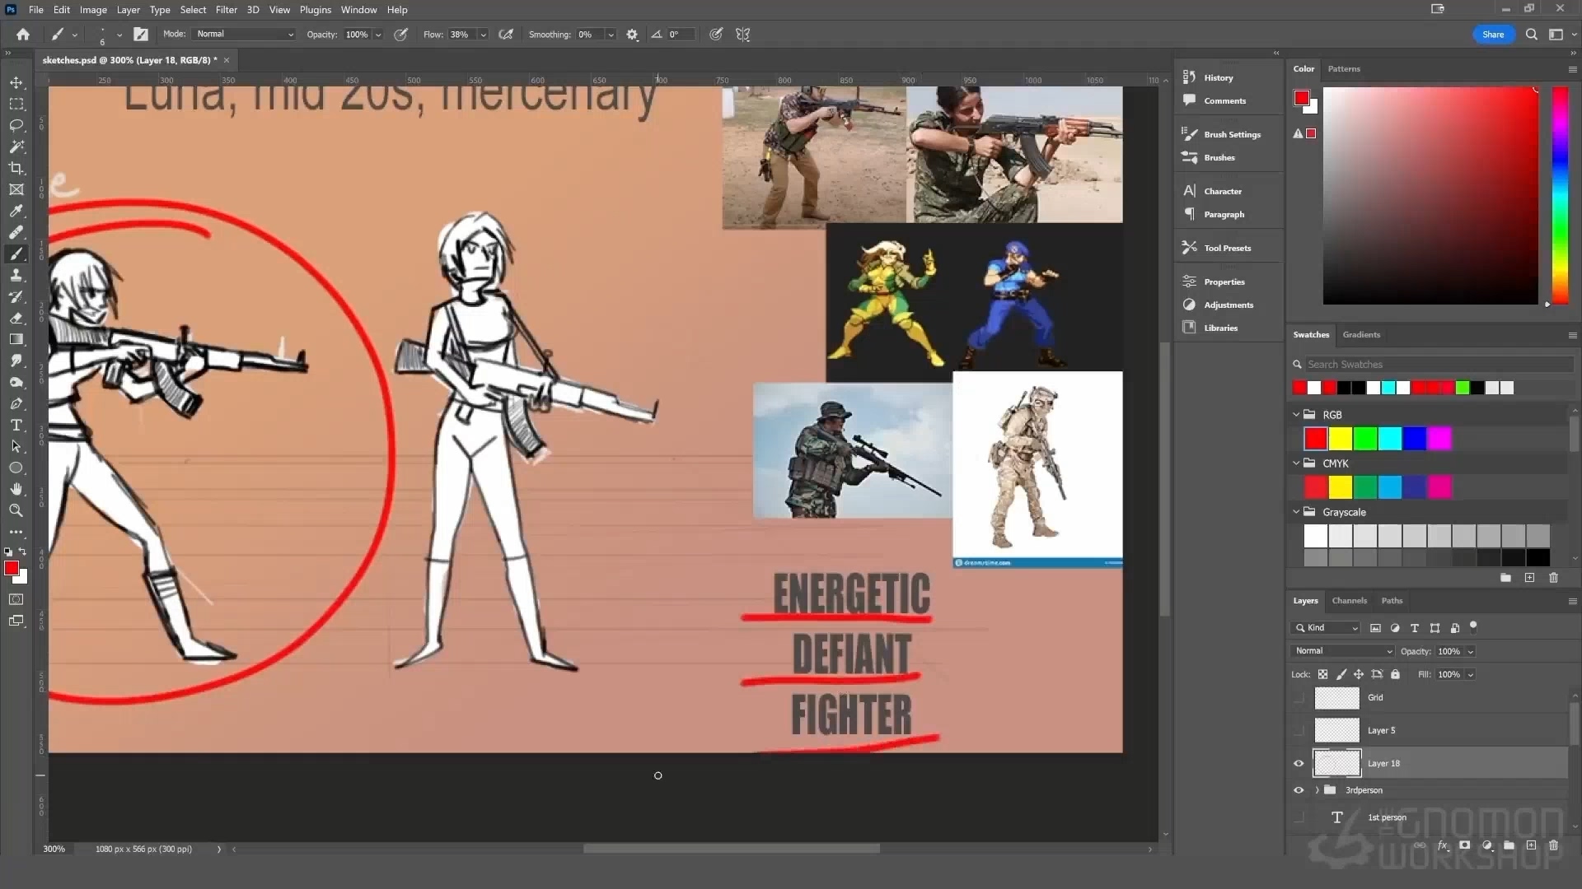
Task: Select the Eraser tool
Action: [x=16, y=318]
